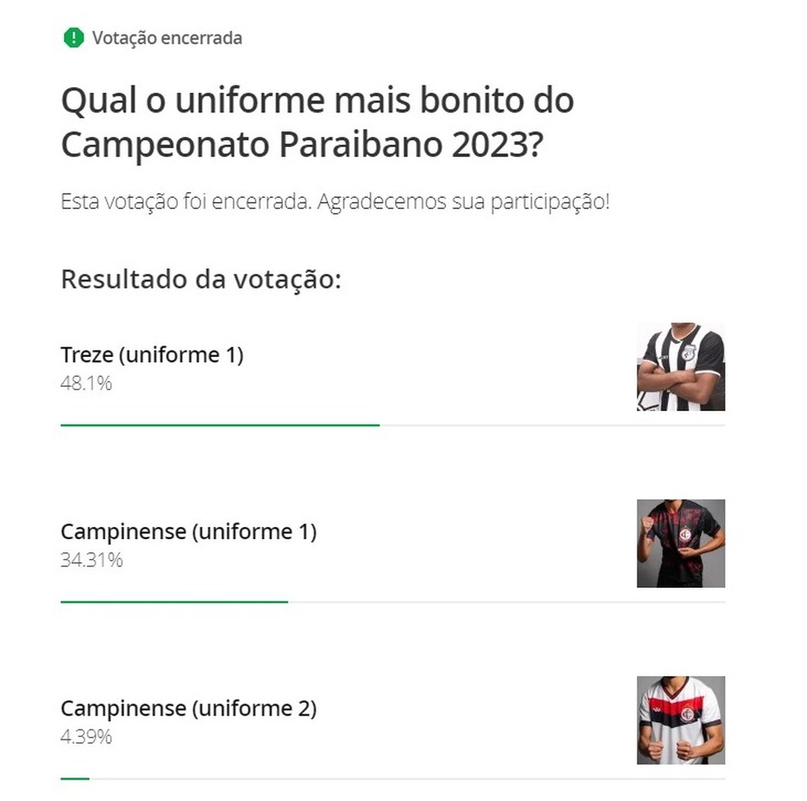This screenshot has height=801, width=807.
Task: Open the white Campinense uniforme 2 jersey thumbnail
Action: pyautogui.click(x=681, y=720)
